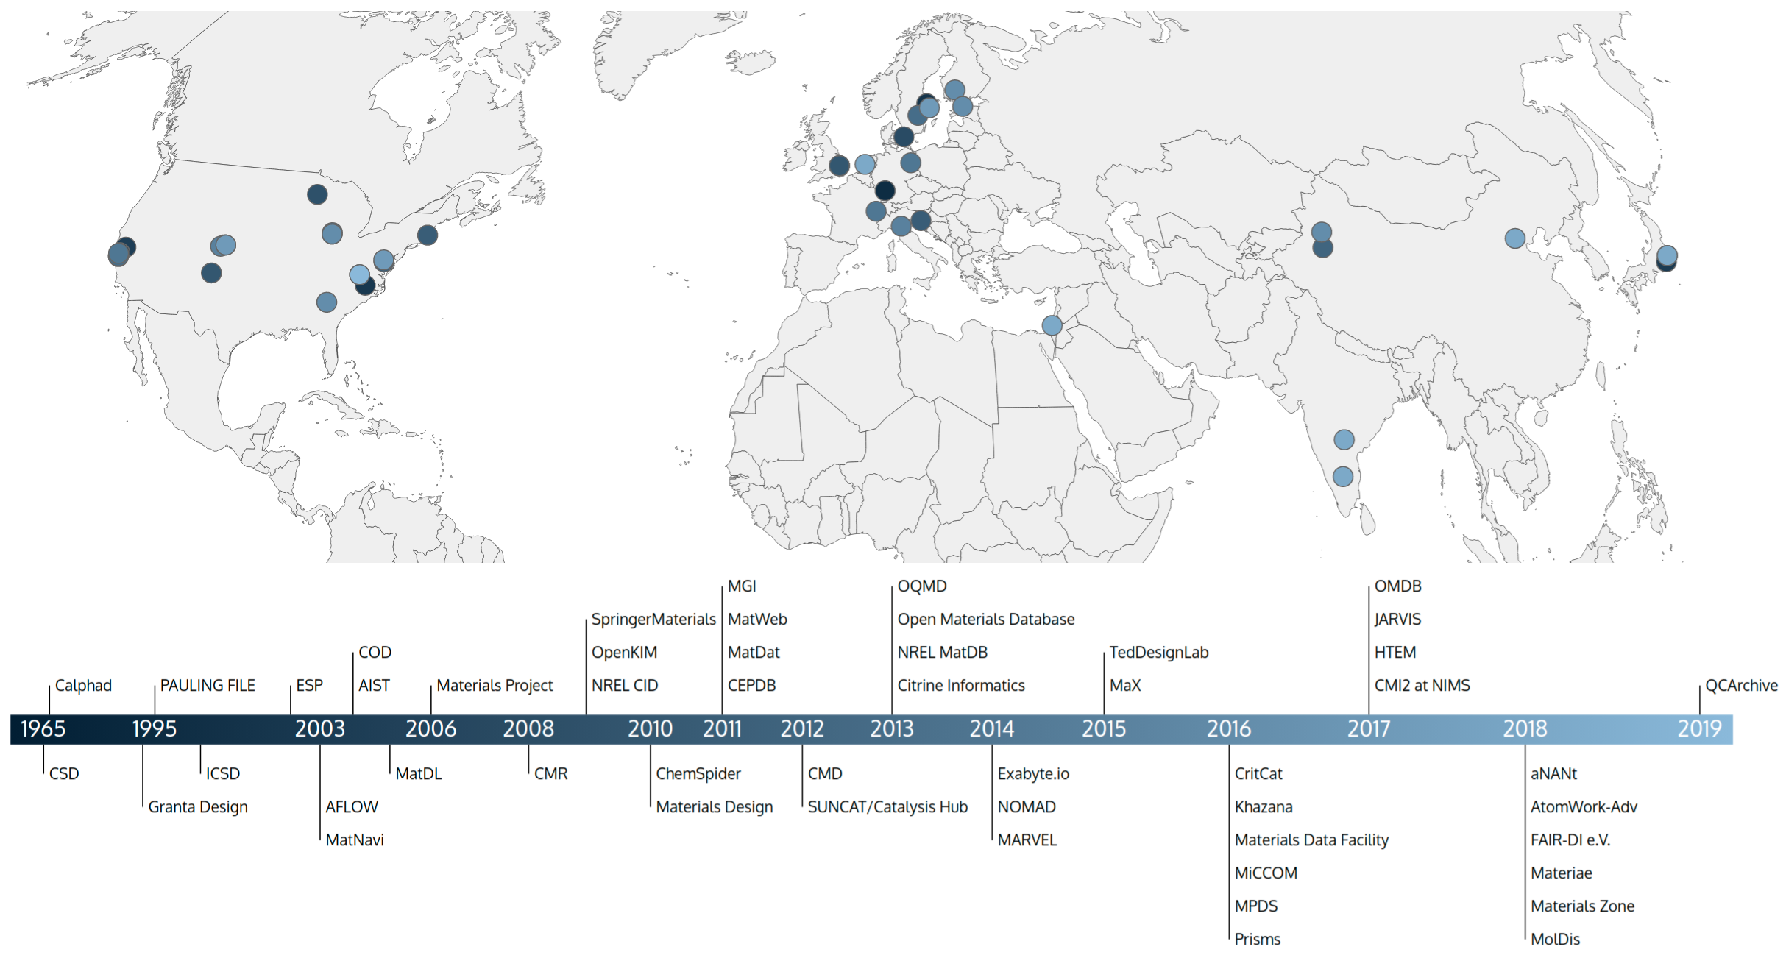
Task: Click the marker in northeast China
Action: [1514, 238]
